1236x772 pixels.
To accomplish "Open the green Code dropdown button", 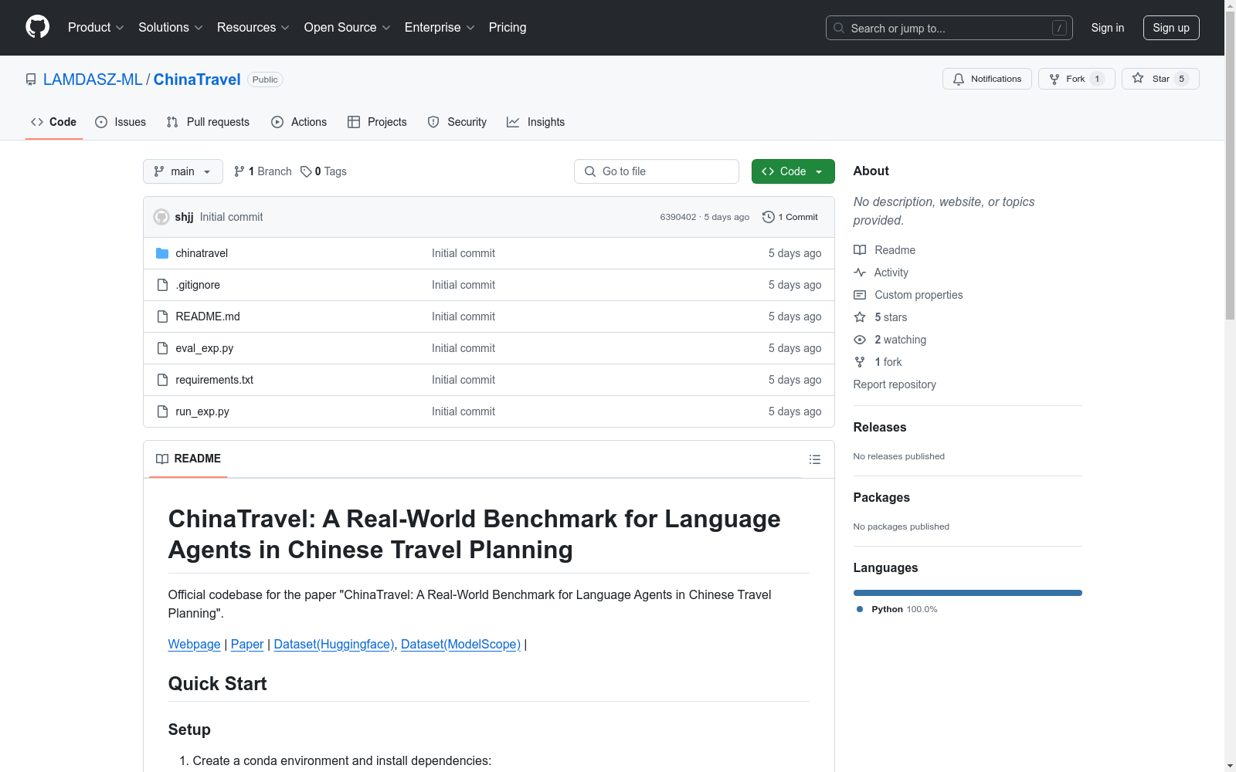I will coord(793,171).
